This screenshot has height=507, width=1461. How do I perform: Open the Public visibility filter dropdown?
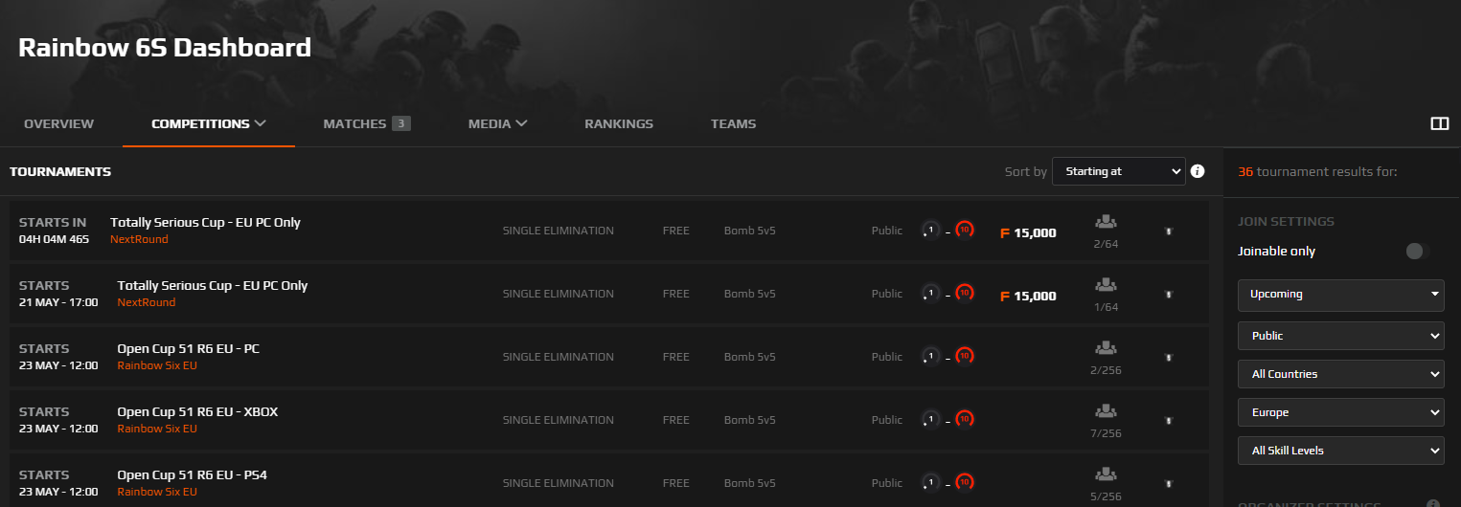1341,336
